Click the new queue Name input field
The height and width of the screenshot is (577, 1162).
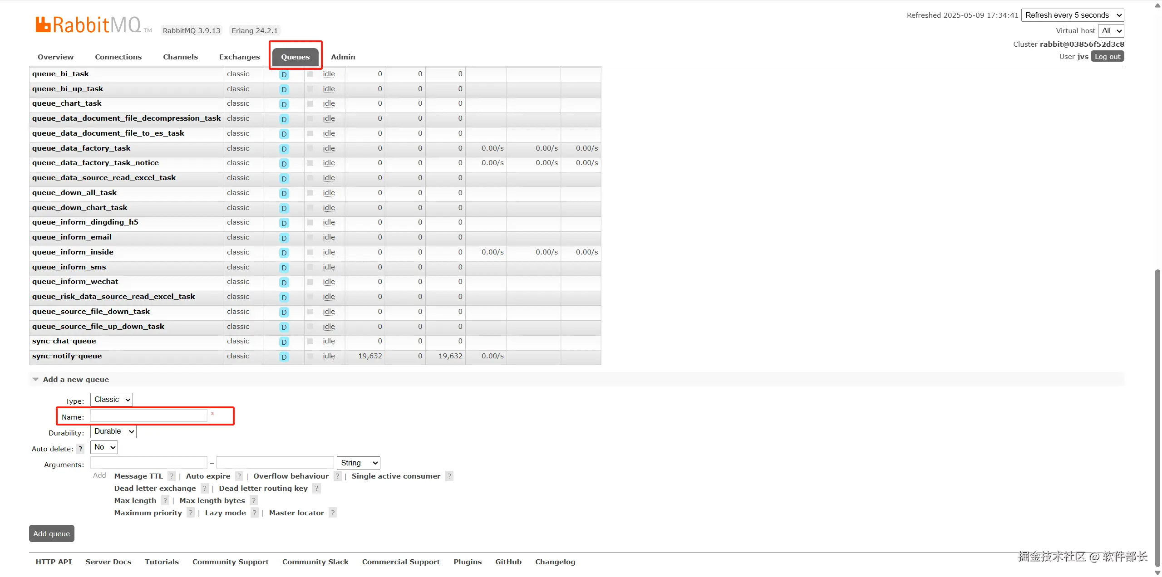click(149, 416)
